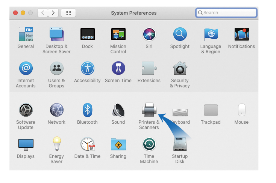Open Security & Privacy settings
Image resolution: width=276 pixels, height=183 pixels.
coord(180,68)
